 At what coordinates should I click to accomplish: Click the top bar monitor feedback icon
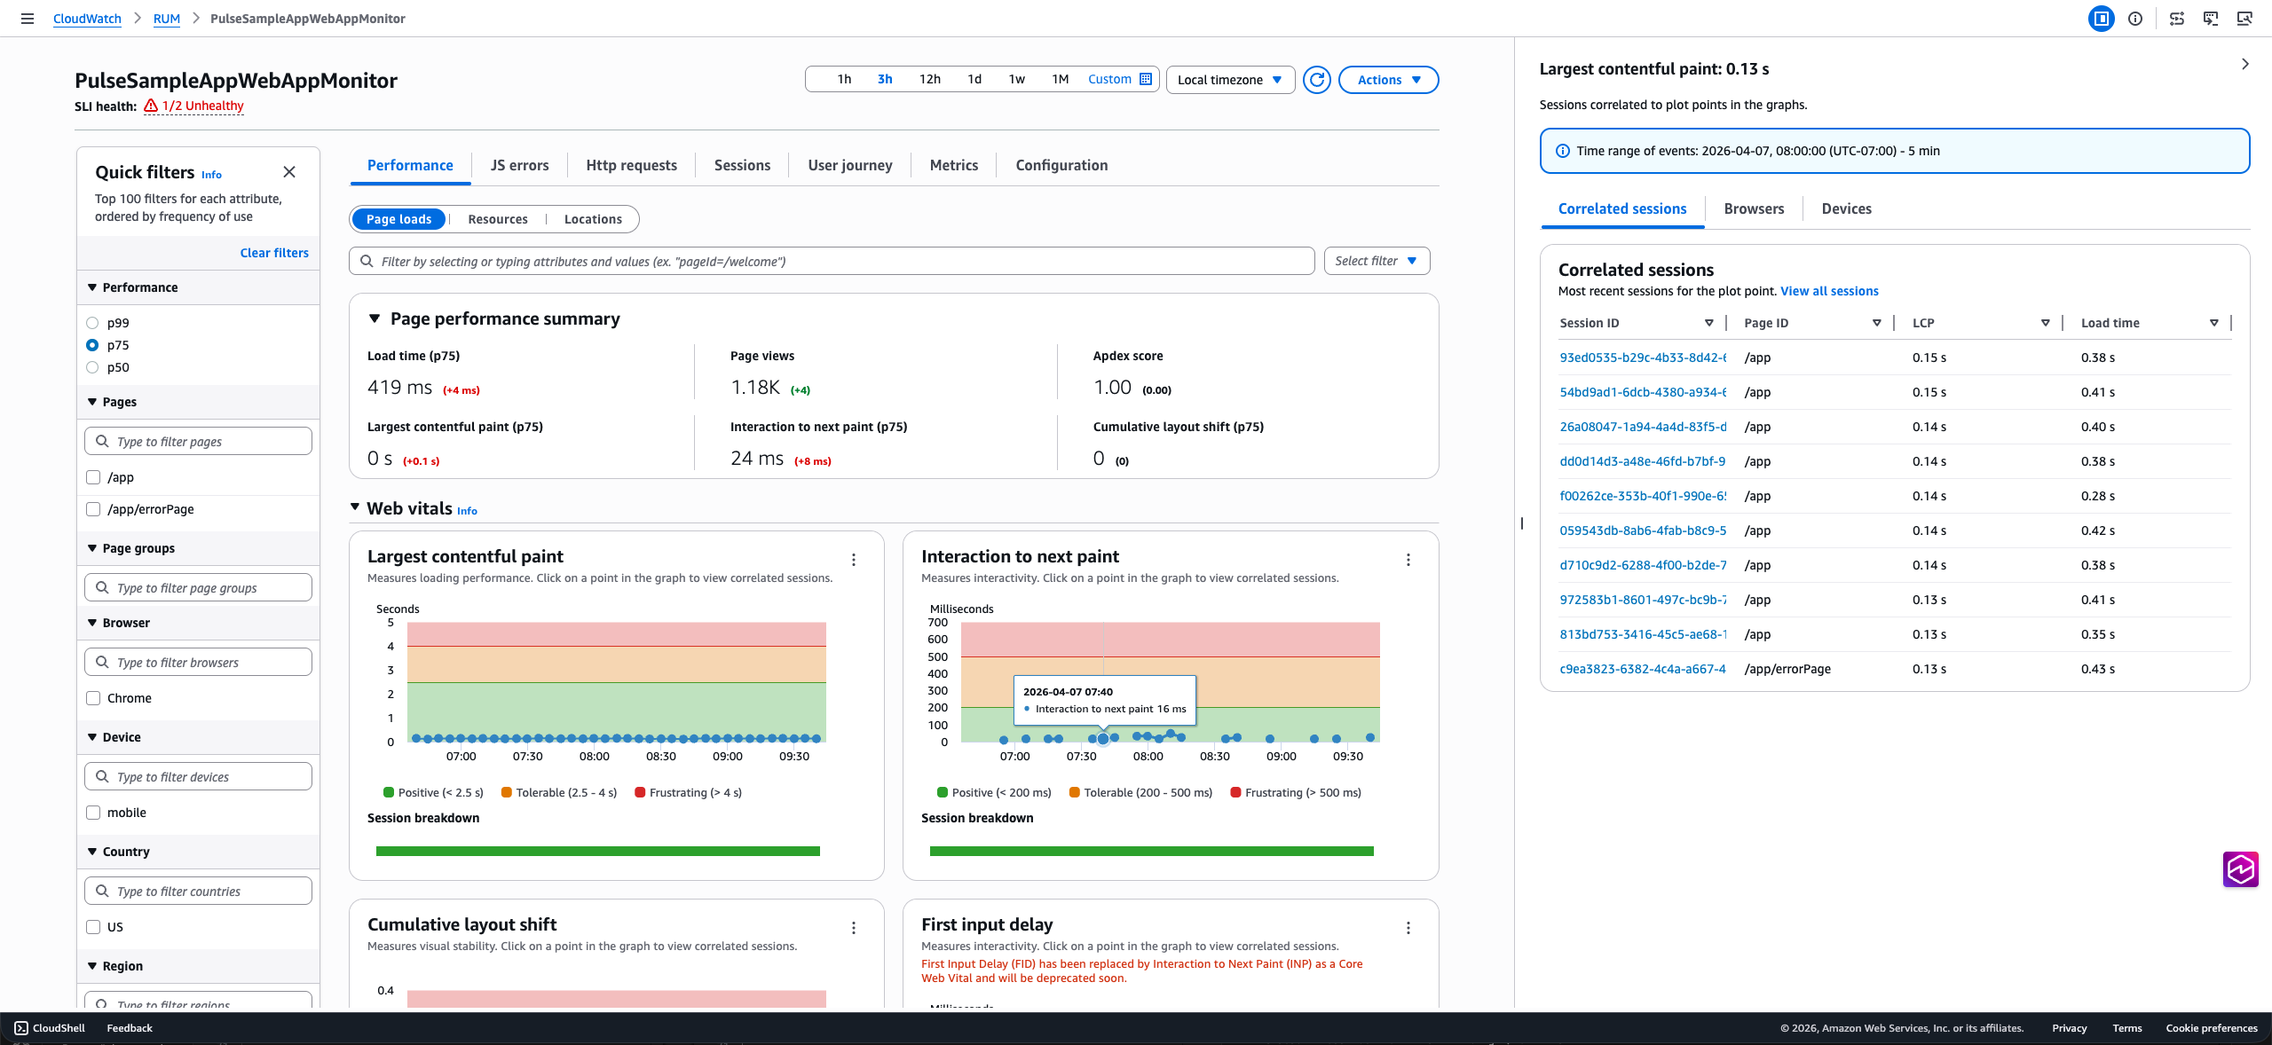[2211, 19]
